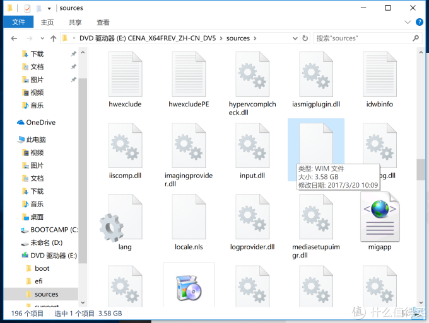Click the sources breadcrumb segment

tap(238, 38)
